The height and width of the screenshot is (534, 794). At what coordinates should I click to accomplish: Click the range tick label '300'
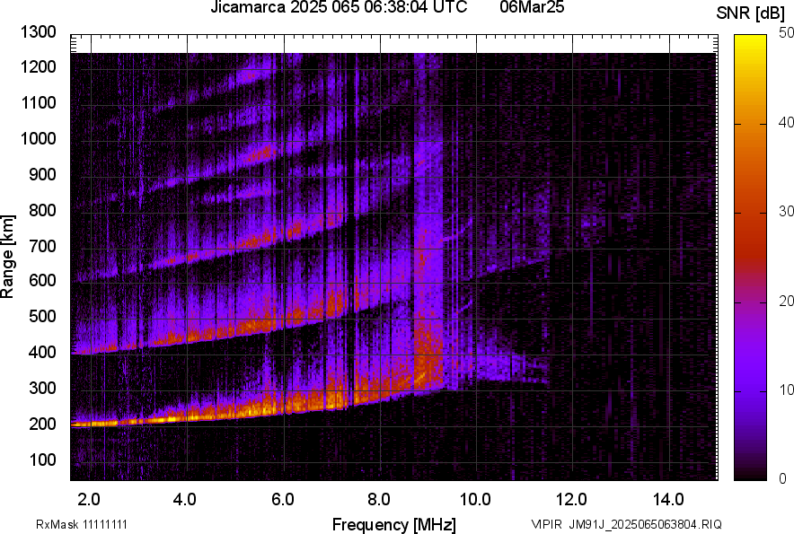click(x=42, y=389)
